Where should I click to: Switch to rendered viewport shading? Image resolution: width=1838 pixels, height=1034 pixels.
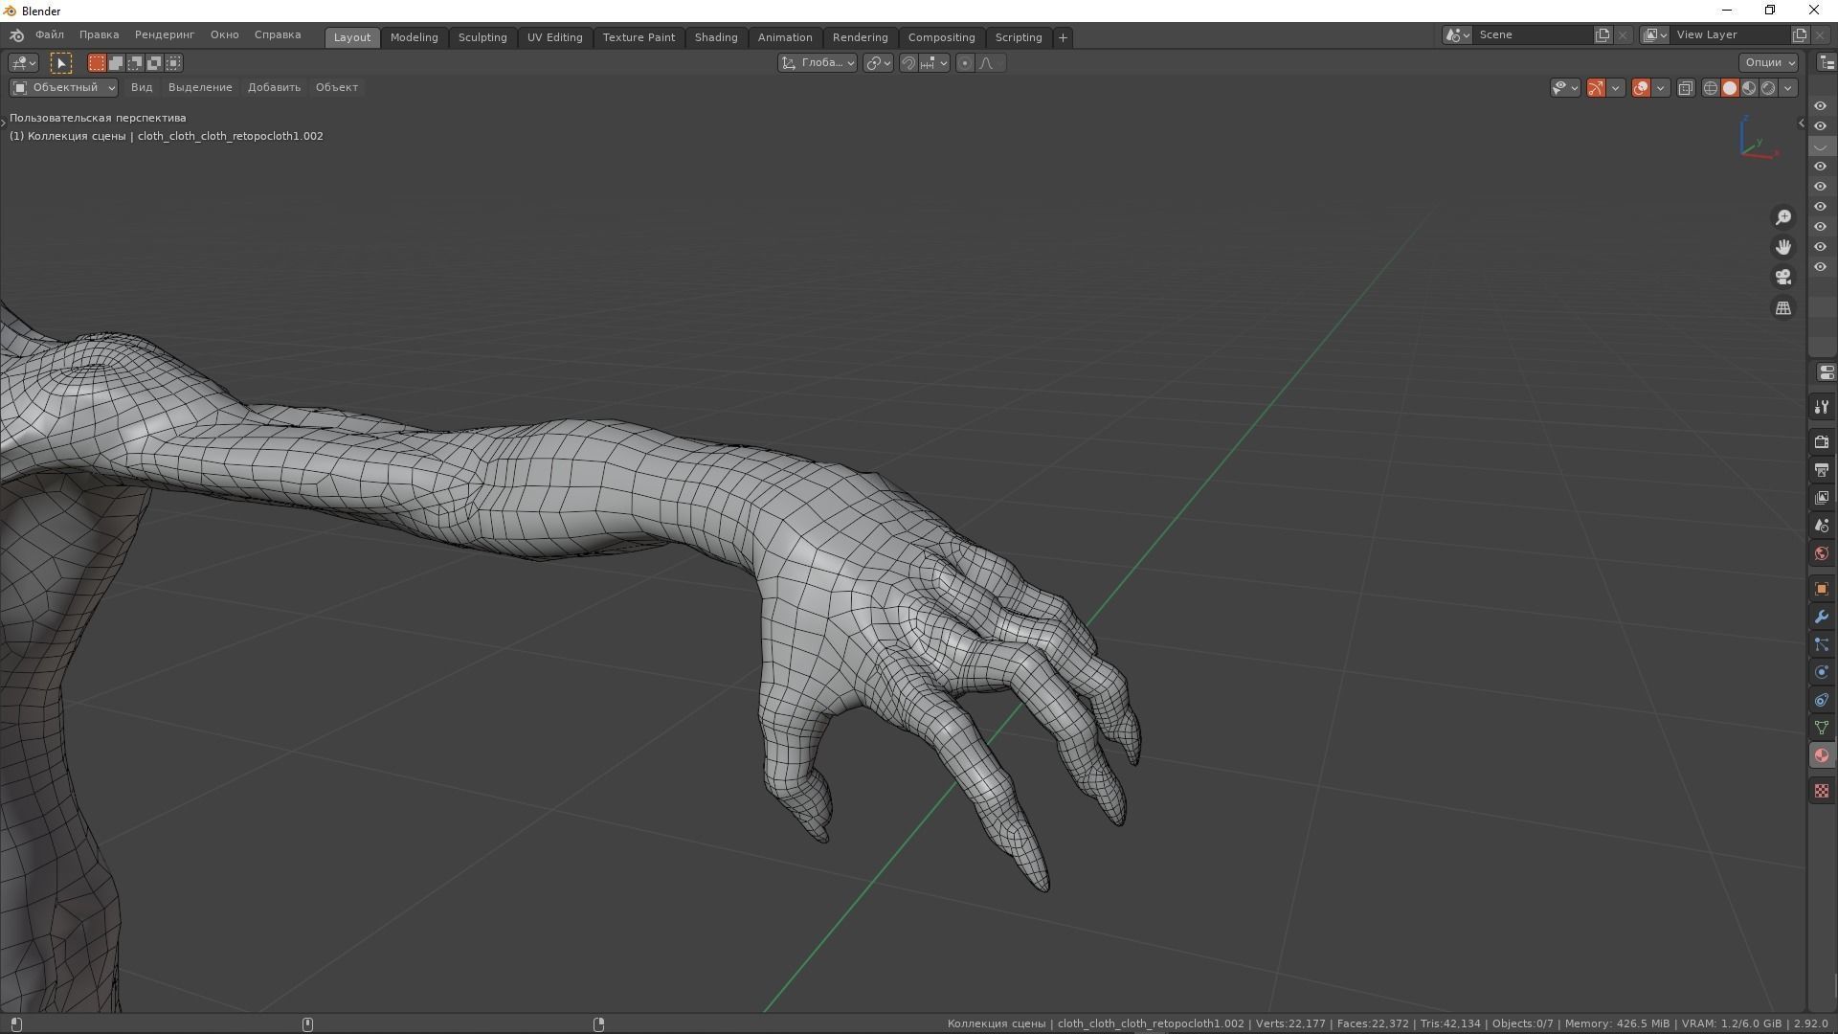[x=1768, y=88]
